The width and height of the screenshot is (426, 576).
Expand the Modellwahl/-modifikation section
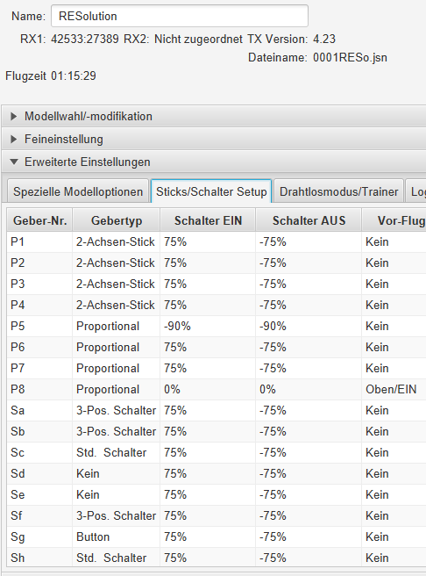tap(214, 117)
